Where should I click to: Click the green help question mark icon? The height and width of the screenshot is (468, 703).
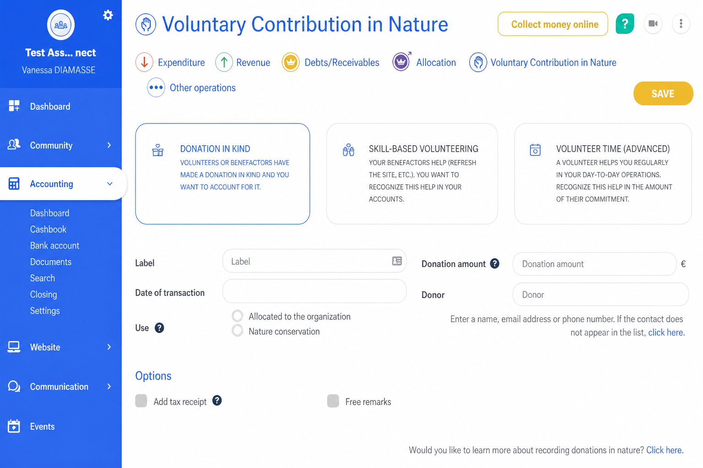[625, 24]
